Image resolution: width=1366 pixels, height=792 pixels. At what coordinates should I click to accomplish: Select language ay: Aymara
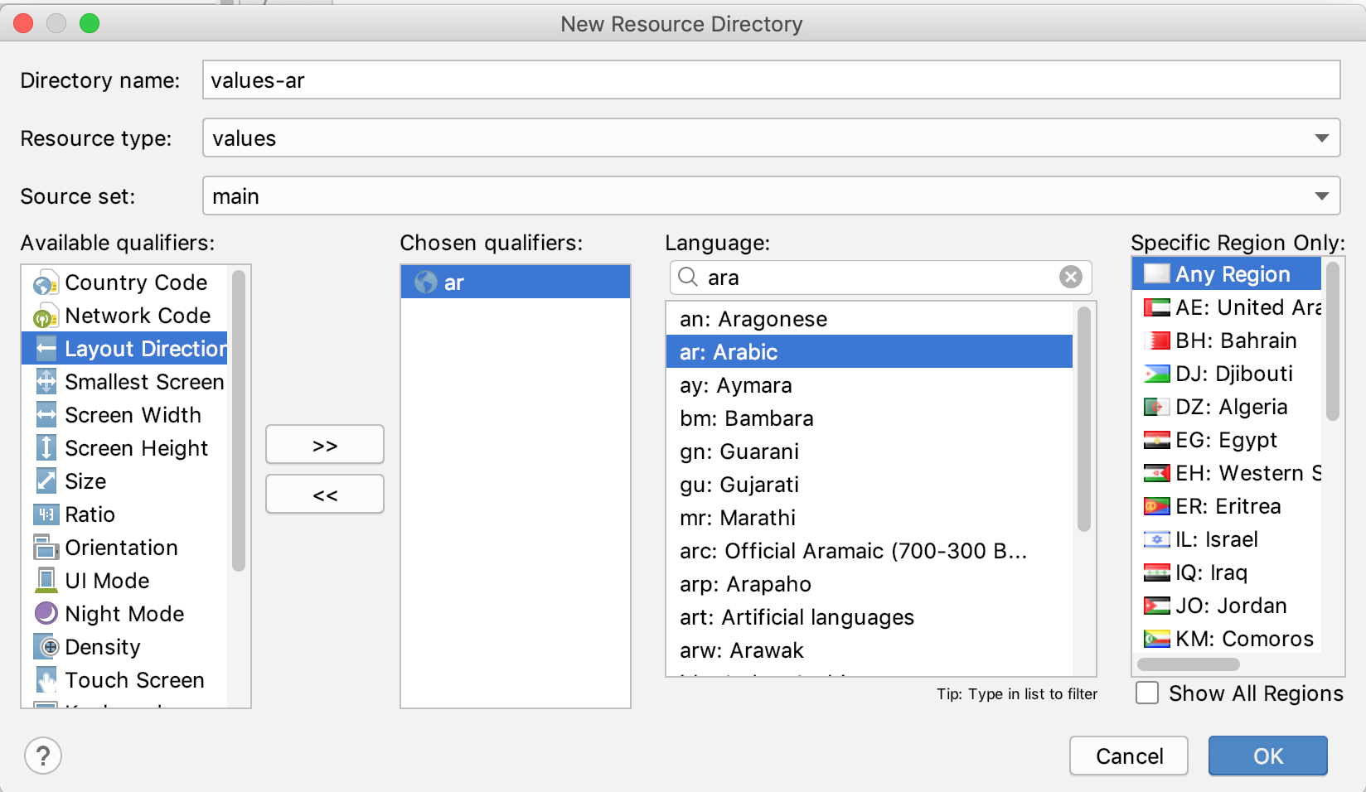869,384
